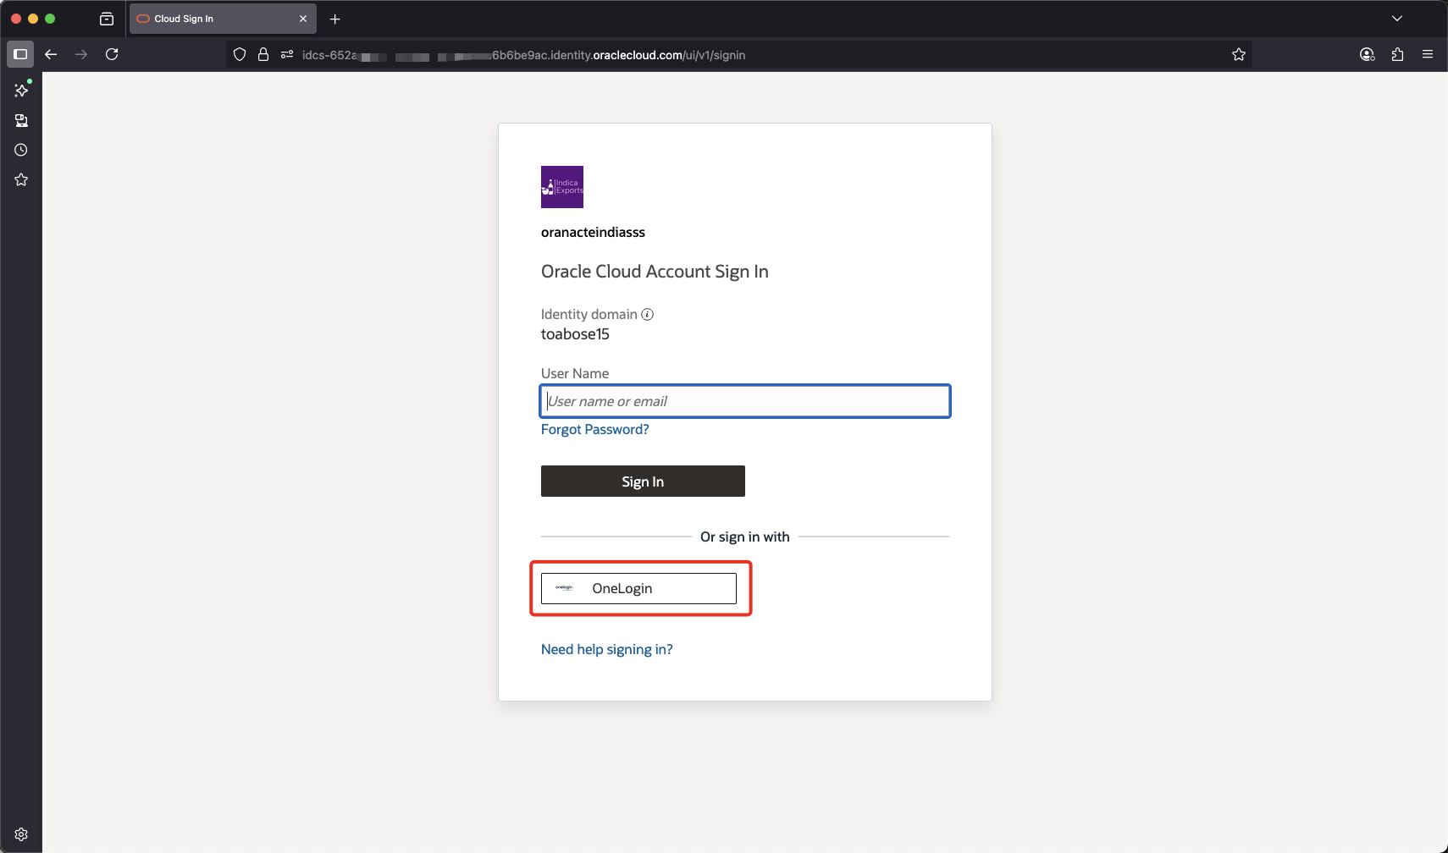The width and height of the screenshot is (1448, 853).
Task: Focus the User name or email field
Action: [x=745, y=401]
